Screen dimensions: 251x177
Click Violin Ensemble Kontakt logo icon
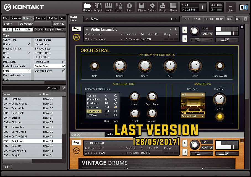[76, 37]
